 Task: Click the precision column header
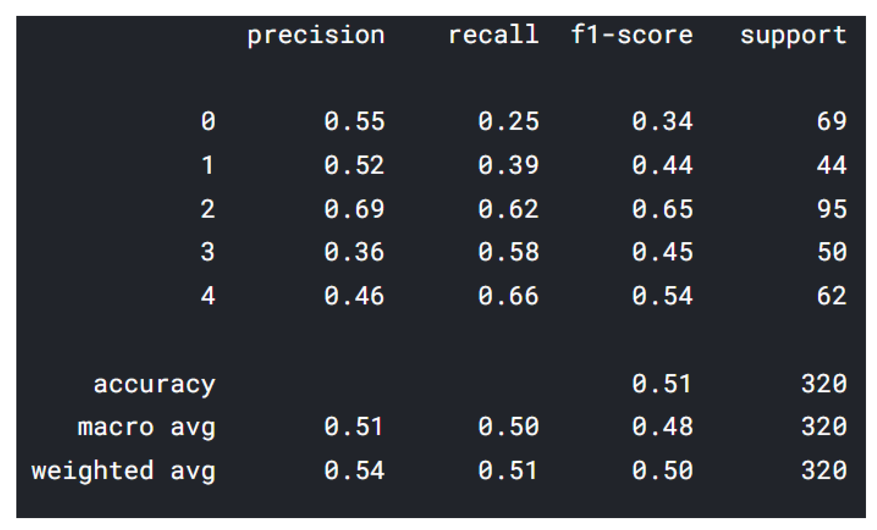[x=316, y=35]
